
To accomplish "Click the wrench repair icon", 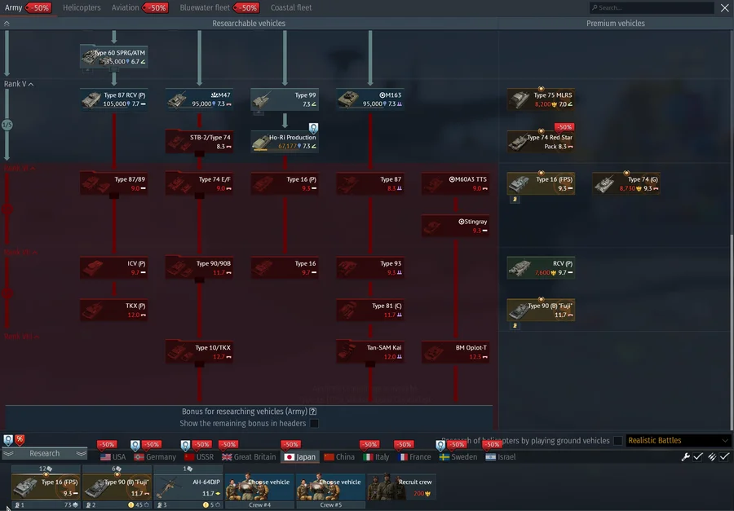I will 686,457.
